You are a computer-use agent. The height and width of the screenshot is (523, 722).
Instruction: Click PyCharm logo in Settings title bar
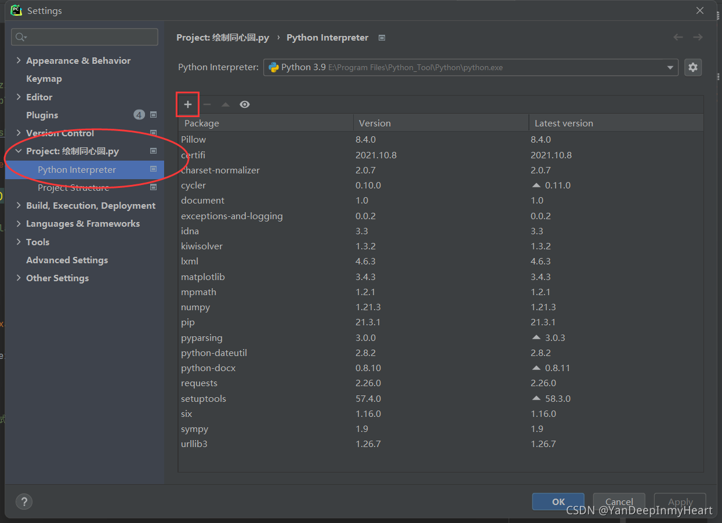(x=16, y=10)
